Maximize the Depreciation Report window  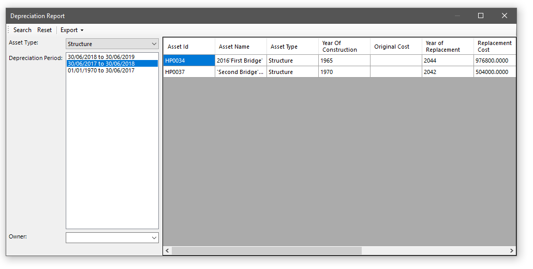pyautogui.click(x=481, y=16)
